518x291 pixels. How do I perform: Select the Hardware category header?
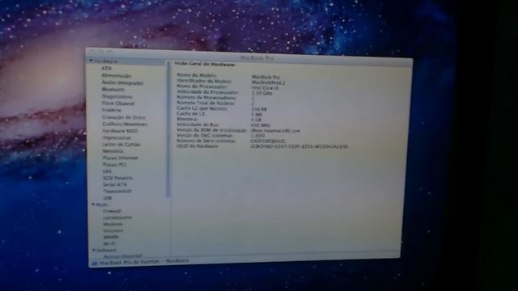coord(105,61)
